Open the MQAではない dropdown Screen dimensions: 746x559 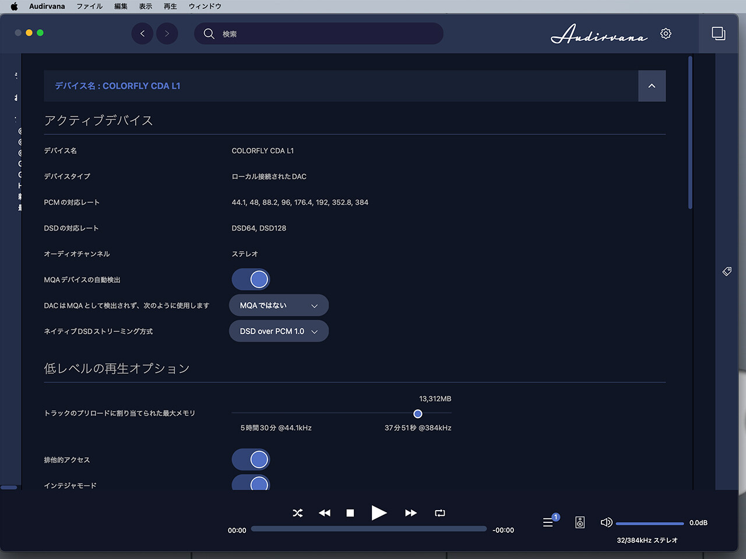point(279,306)
